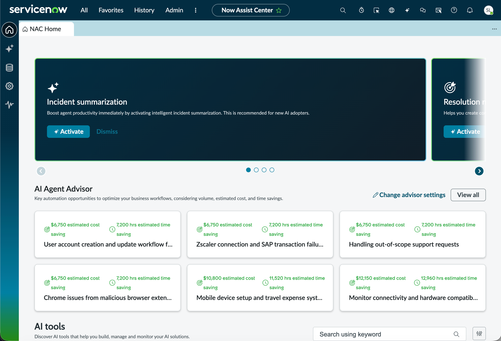Open Chrome issues from malicious browser extensions card
Screen dimensions: 501x341
[x=107, y=288]
